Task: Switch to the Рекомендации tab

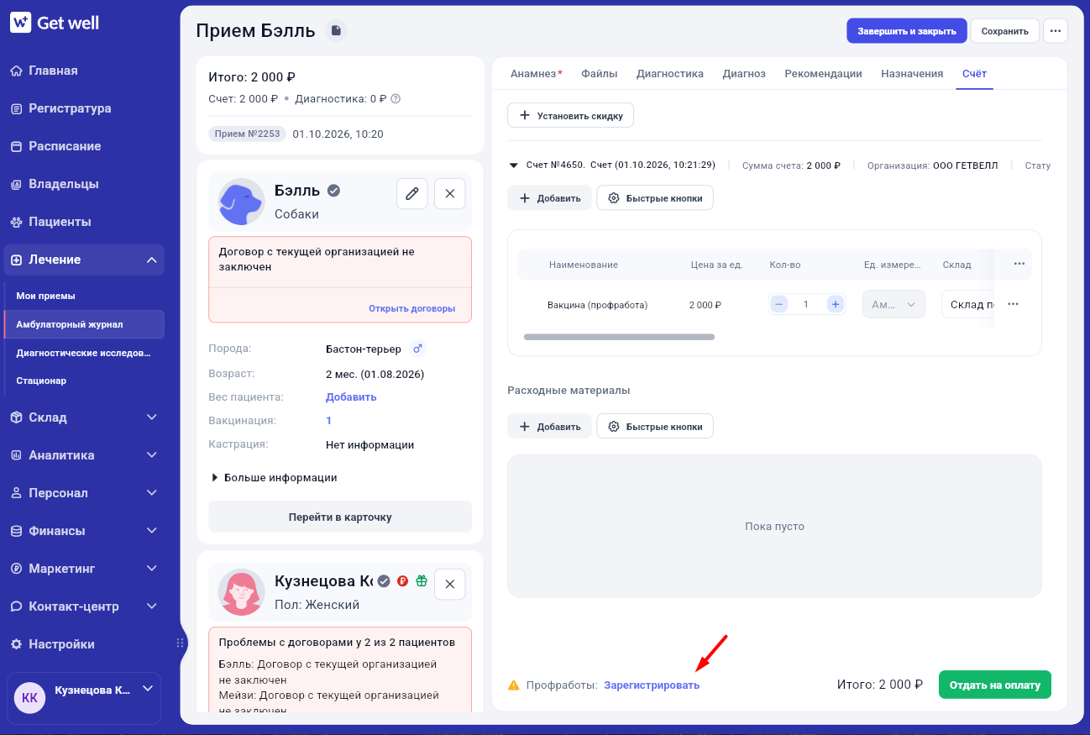Action: pyautogui.click(x=823, y=74)
